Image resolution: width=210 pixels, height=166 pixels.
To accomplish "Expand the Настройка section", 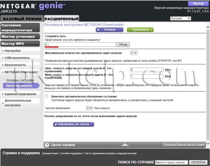I will (x=20, y=51).
